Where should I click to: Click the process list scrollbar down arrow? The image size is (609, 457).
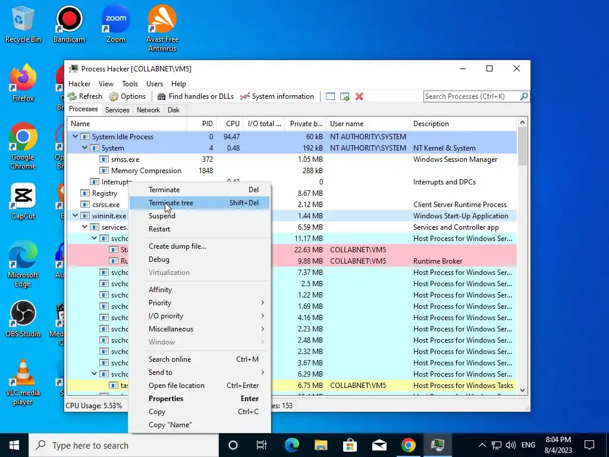click(x=522, y=390)
